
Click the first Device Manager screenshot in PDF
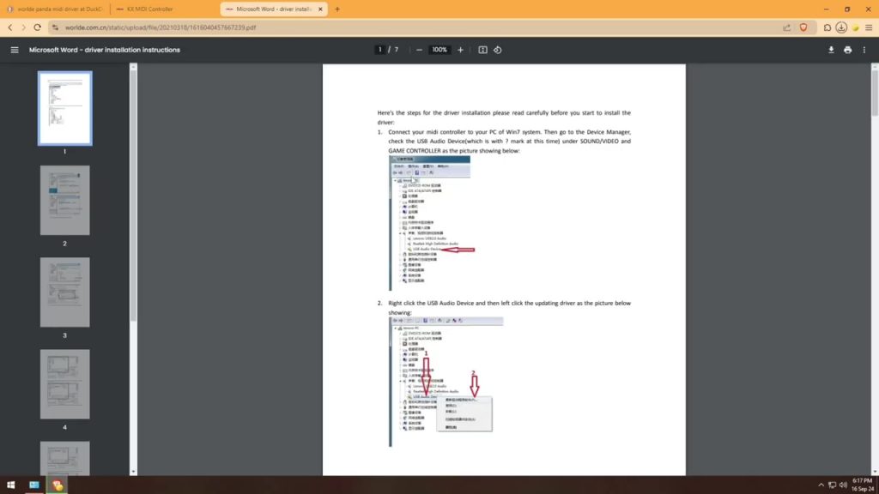433,223
